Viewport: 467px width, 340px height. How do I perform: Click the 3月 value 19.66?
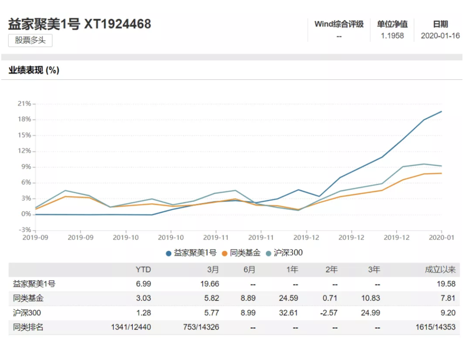(x=210, y=284)
